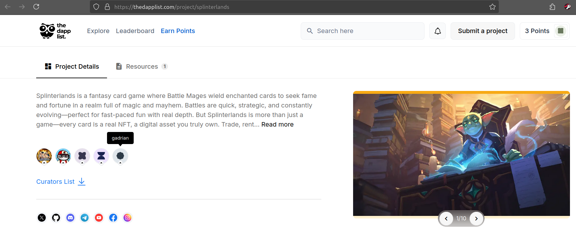Open the Facebook social link
576x235 pixels.
click(113, 218)
